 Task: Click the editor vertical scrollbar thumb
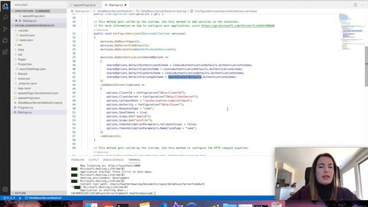366,67
